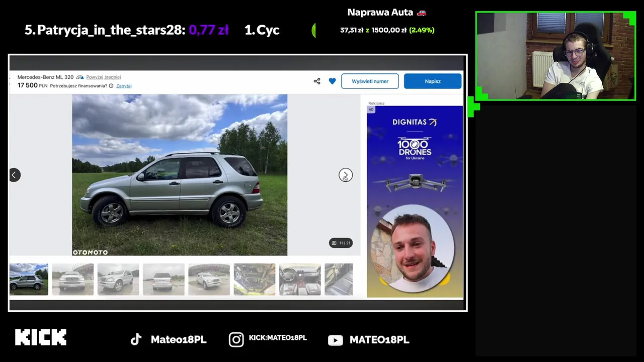Viewport: 644px width, 362px height.
Task: Click the YouTube icon beside MATEO18PL
Action: click(336, 340)
